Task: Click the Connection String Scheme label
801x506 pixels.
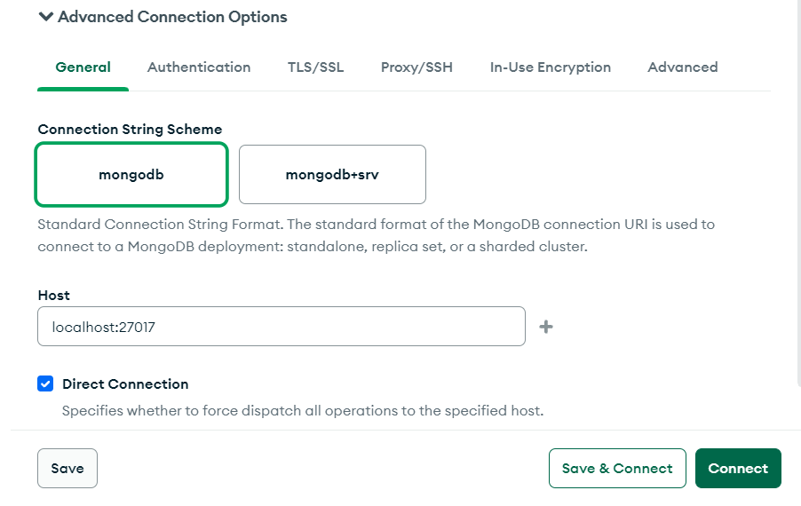Action: click(x=130, y=130)
